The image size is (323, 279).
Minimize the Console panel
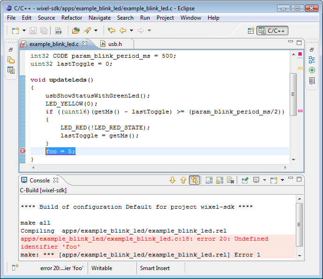point(291,178)
